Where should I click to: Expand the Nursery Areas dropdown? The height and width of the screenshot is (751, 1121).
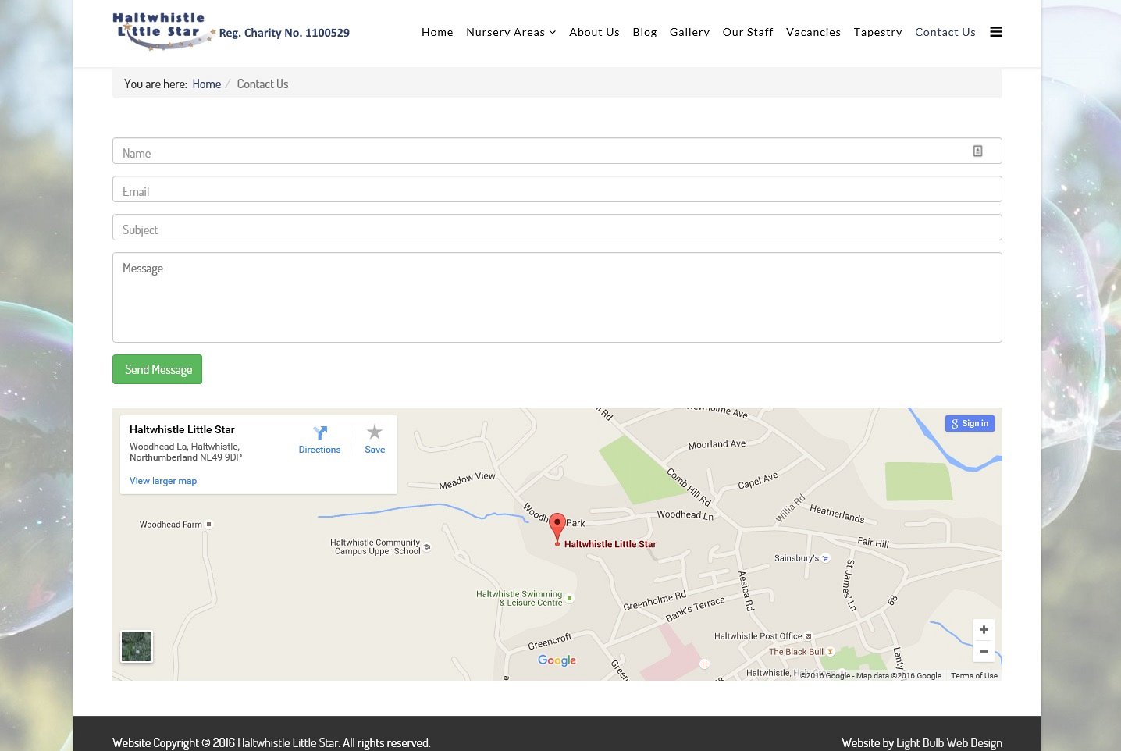pos(511,32)
